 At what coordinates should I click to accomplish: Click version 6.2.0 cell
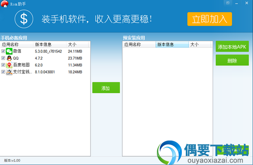pos(39,65)
